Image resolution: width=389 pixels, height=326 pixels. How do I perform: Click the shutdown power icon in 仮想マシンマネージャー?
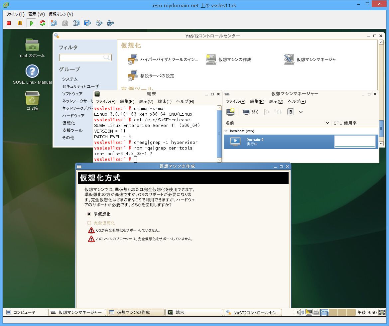290,112
